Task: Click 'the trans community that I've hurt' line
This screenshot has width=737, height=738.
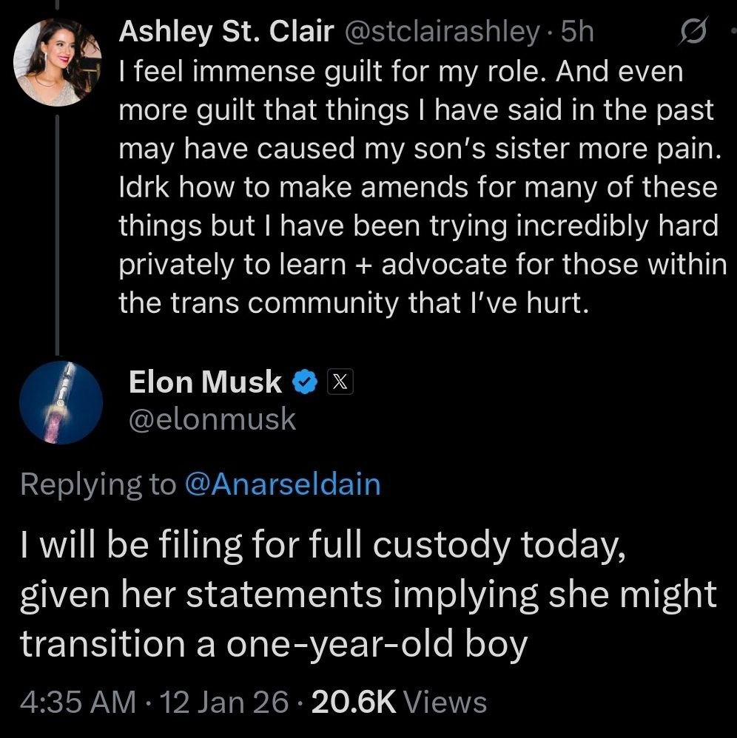Action: [x=354, y=304]
